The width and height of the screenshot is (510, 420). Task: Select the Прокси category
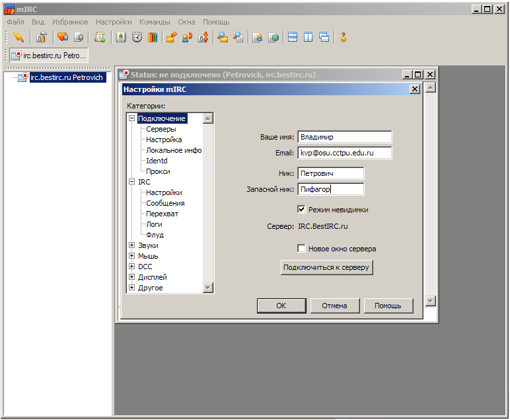pos(158,171)
